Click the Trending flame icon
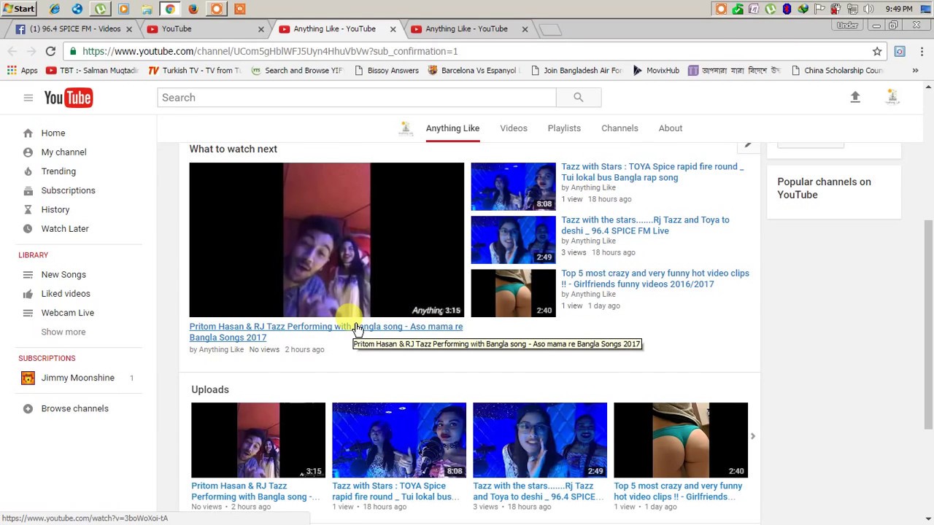The width and height of the screenshot is (934, 525). [28, 171]
